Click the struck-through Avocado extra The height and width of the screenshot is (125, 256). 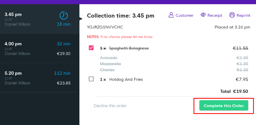(109, 58)
